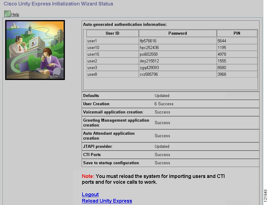Click Greeting Management application creation label

[116, 123]
